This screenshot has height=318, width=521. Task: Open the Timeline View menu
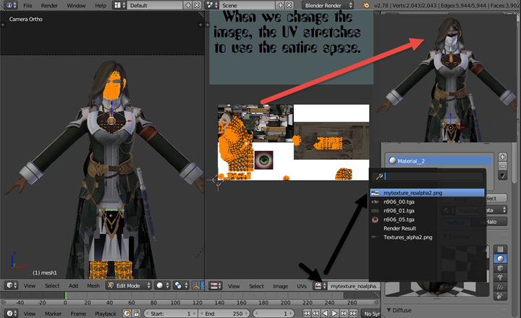click(29, 314)
